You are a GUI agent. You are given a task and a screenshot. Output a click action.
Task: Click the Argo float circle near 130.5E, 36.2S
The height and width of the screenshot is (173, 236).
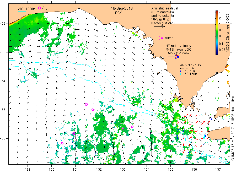pos(62,143)
